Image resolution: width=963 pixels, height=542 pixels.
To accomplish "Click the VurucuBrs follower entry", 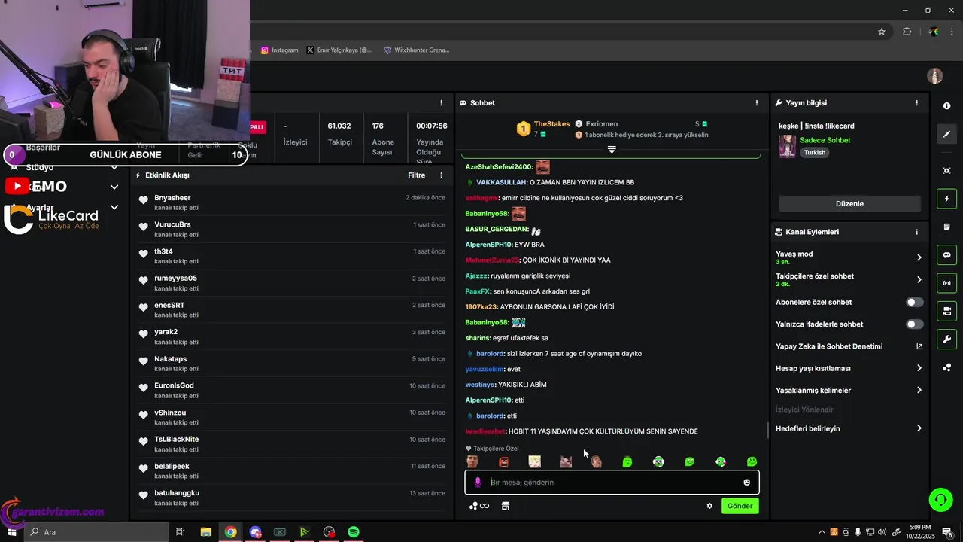I will coord(291,230).
